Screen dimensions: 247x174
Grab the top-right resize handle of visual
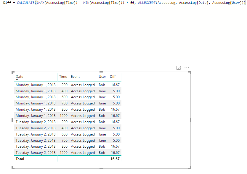pos(190,73)
